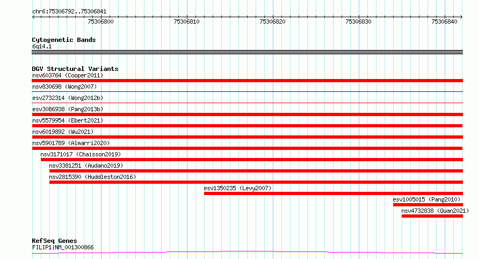Viewport: 478px width, 259px height.
Task: Select the esv1350235 red bar
Action: click(x=334, y=193)
